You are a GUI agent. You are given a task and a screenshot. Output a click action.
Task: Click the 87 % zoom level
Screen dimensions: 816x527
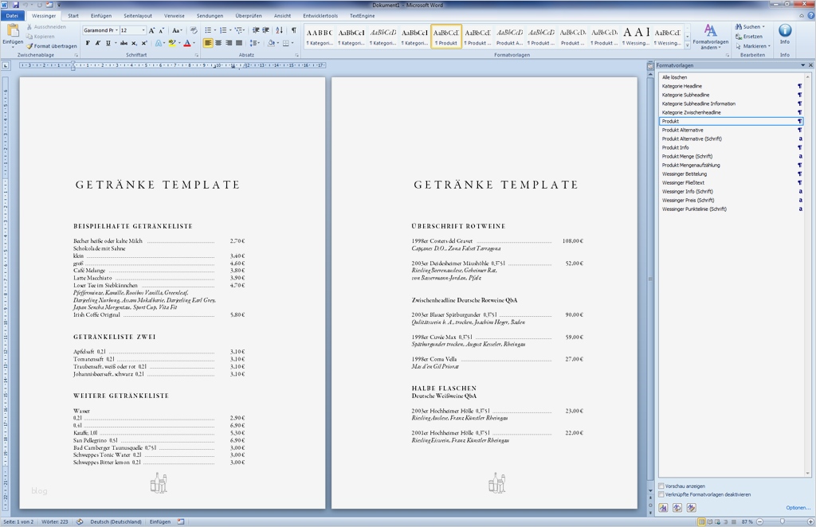click(x=747, y=521)
